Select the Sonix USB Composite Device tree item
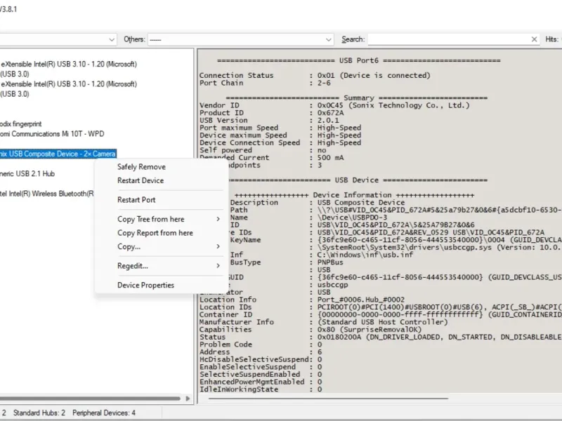The width and height of the screenshot is (562, 421). (x=58, y=154)
